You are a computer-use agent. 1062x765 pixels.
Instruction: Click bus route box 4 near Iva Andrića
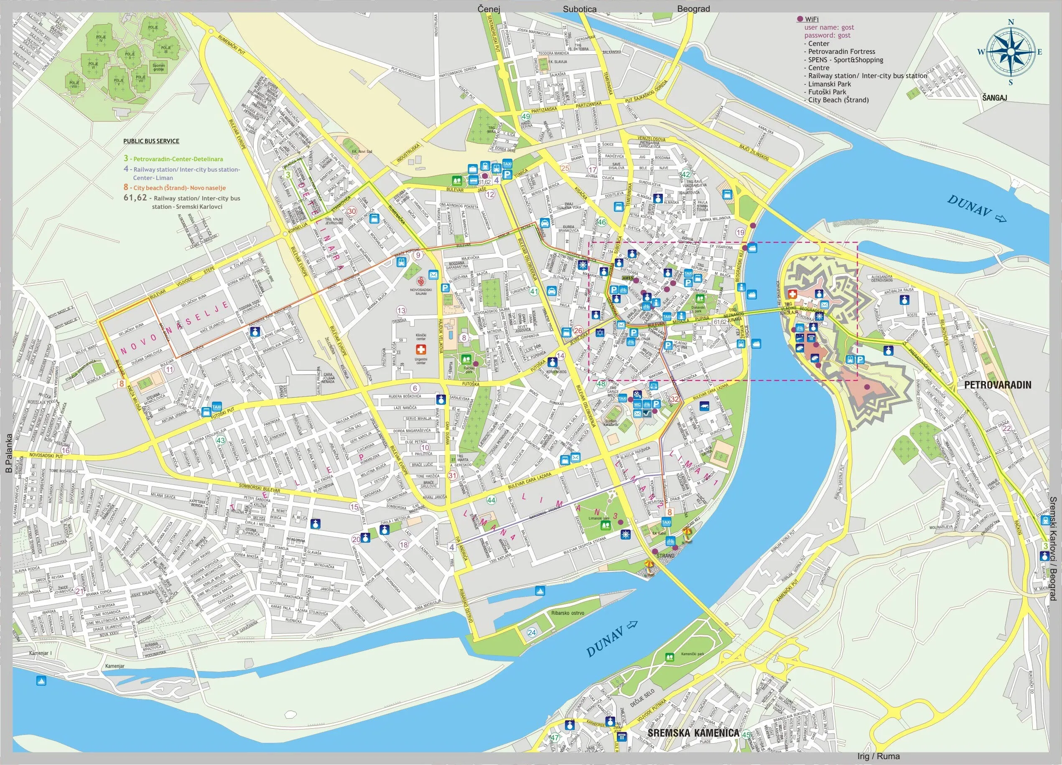pos(452,547)
